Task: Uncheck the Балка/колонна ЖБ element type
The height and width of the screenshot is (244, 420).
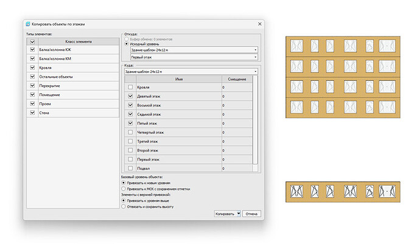Action: tap(32, 49)
